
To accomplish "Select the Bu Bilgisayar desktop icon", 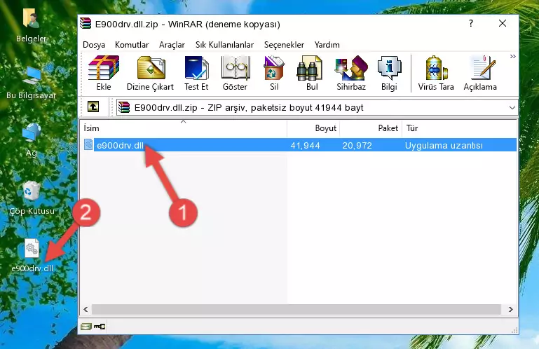I will (31, 83).
